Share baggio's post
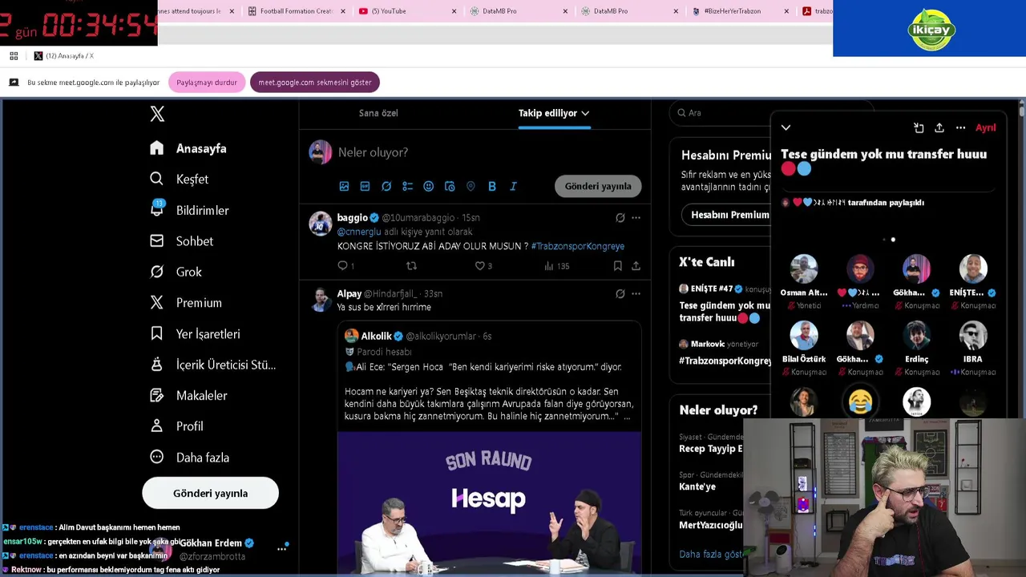 click(636, 265)
